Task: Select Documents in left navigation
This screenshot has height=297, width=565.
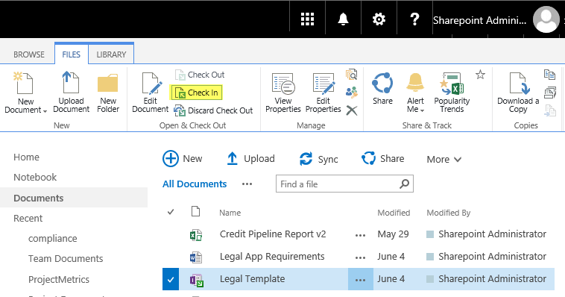Action: 39,198
